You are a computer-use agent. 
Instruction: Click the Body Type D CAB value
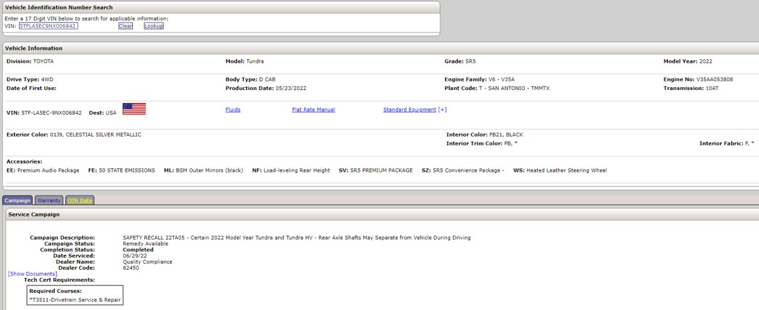click(267, 79)
